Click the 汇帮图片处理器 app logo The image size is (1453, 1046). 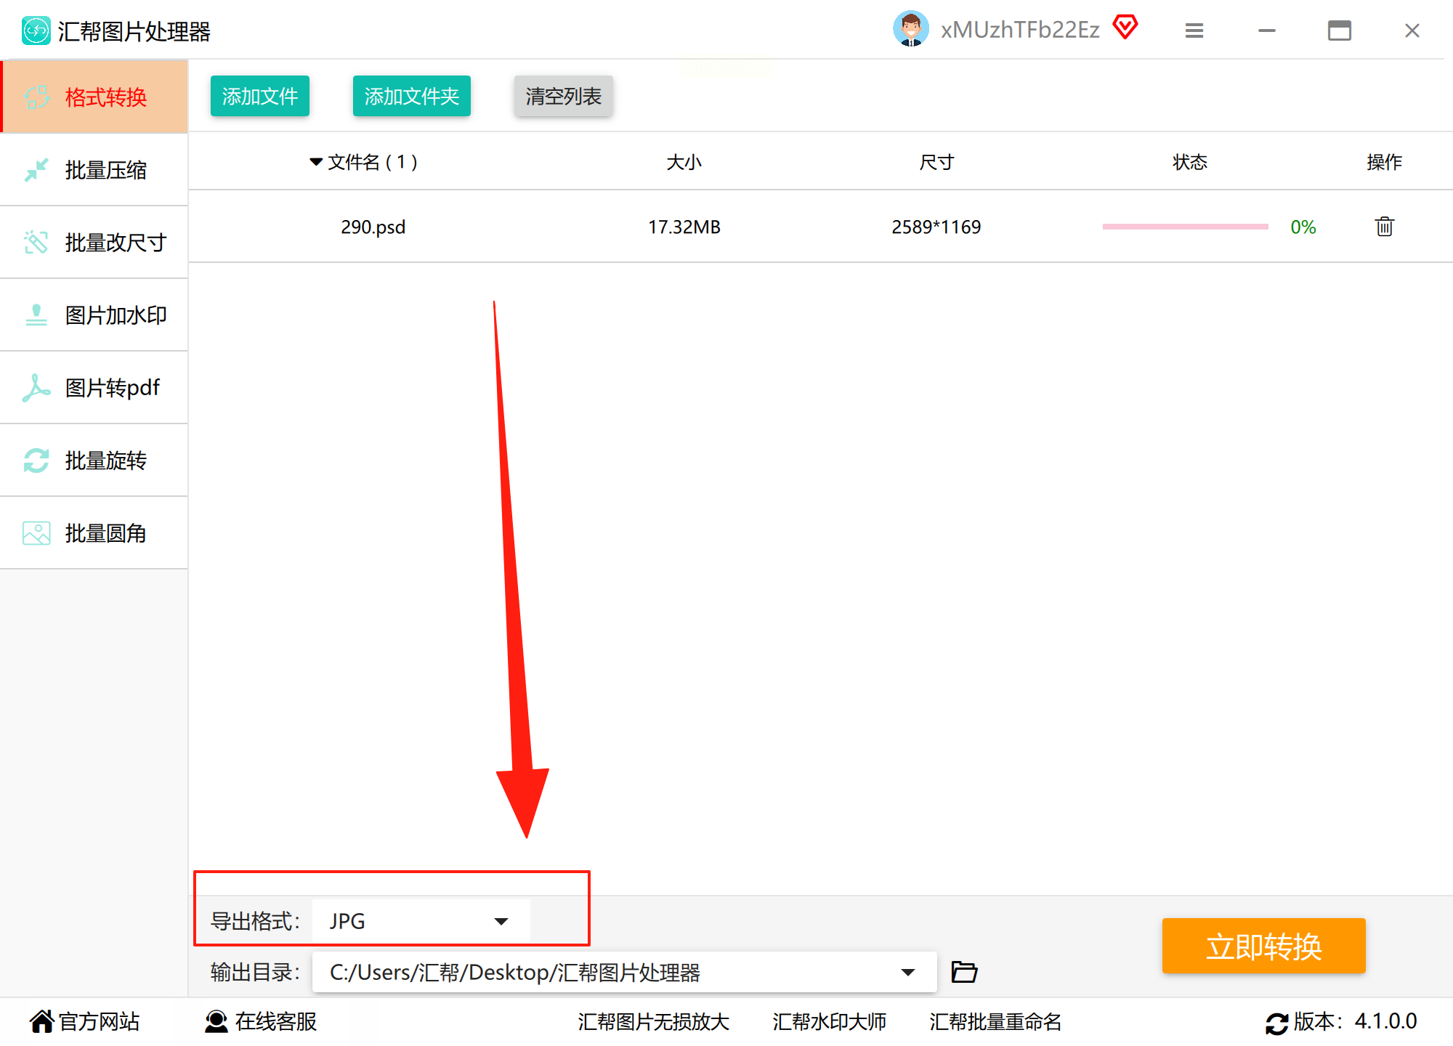click(x=36, y=31)
